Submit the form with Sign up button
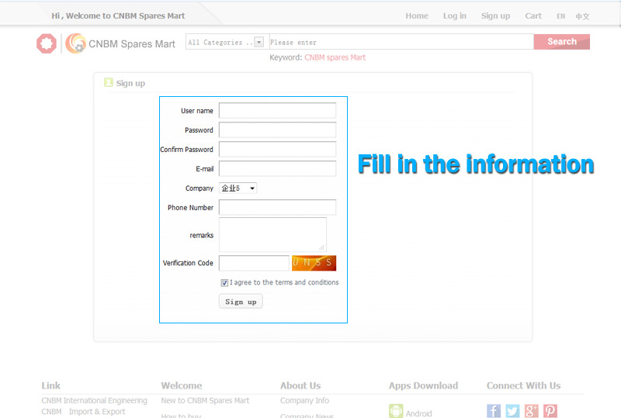The image size is (621, 418). [241, 302]
